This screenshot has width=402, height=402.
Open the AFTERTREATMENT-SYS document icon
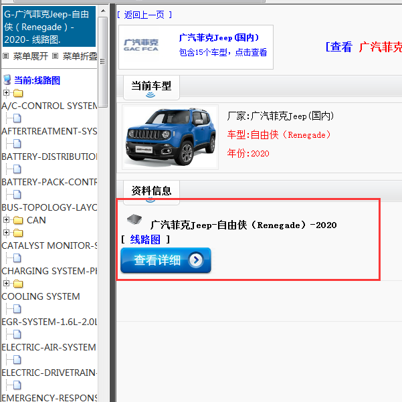(x=17, y=118)
